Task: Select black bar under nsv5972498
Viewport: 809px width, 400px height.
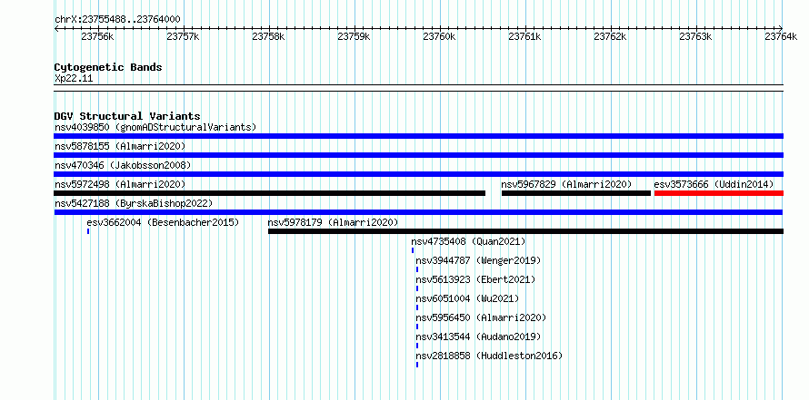Action: click(x=269, y=193)
